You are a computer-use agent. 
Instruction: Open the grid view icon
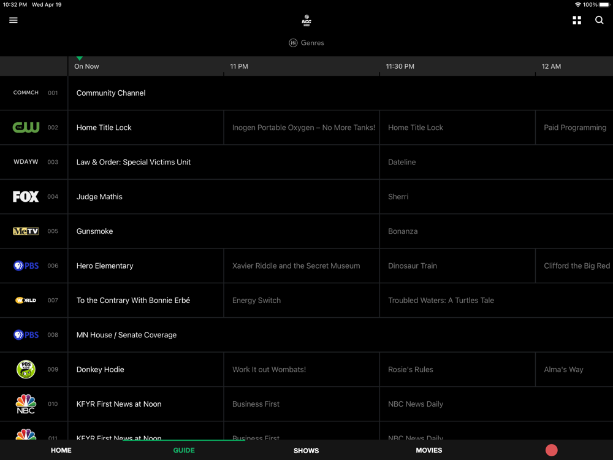(577, 20)
